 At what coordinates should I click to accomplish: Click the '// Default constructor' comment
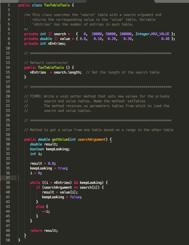pyautogui.click(x=46, y=63)
